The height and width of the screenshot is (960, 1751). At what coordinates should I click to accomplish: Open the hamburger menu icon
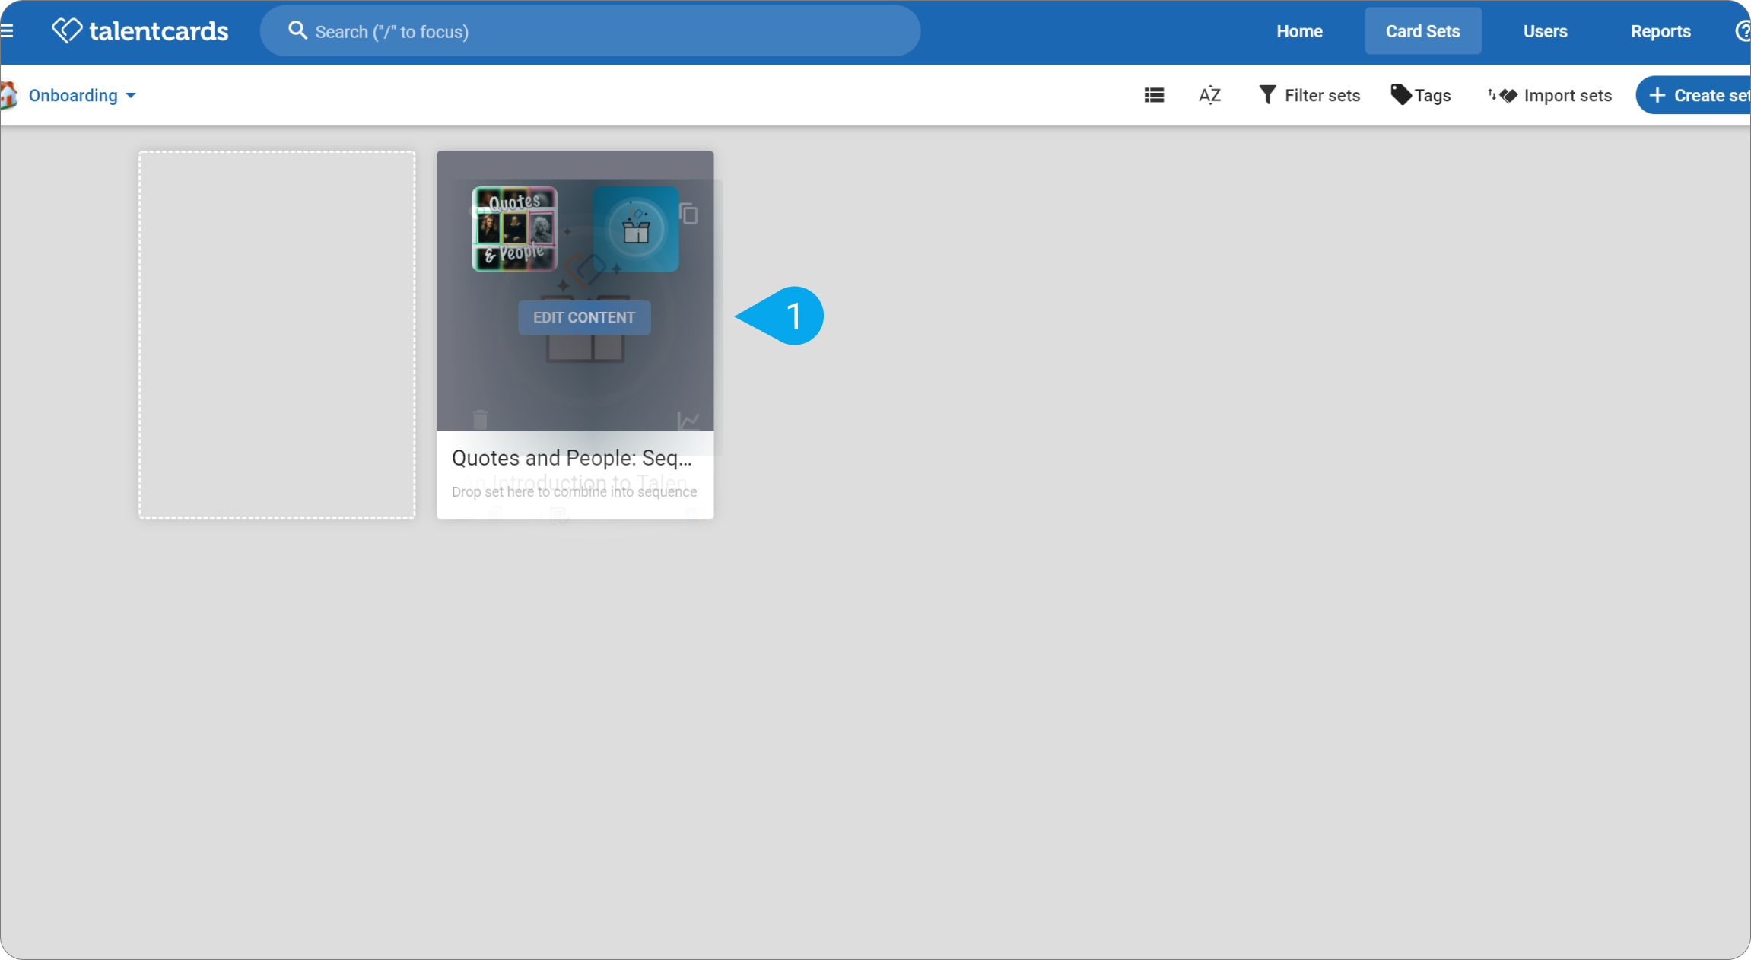(7, 31)
